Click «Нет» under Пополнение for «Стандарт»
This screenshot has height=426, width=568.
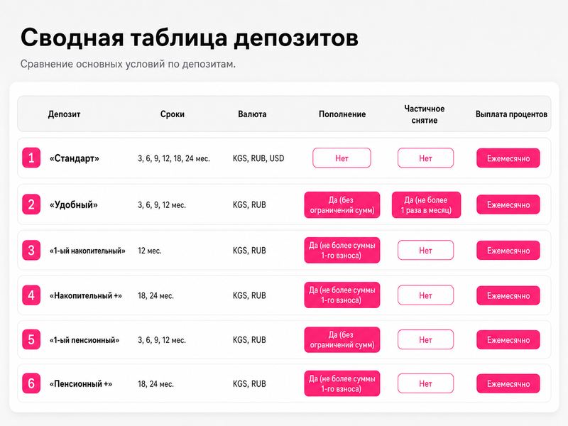pyautogui.click(x=342, y=158)
